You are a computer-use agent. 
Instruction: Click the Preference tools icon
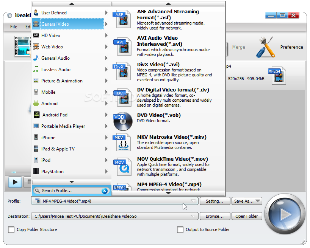point(266,47)
